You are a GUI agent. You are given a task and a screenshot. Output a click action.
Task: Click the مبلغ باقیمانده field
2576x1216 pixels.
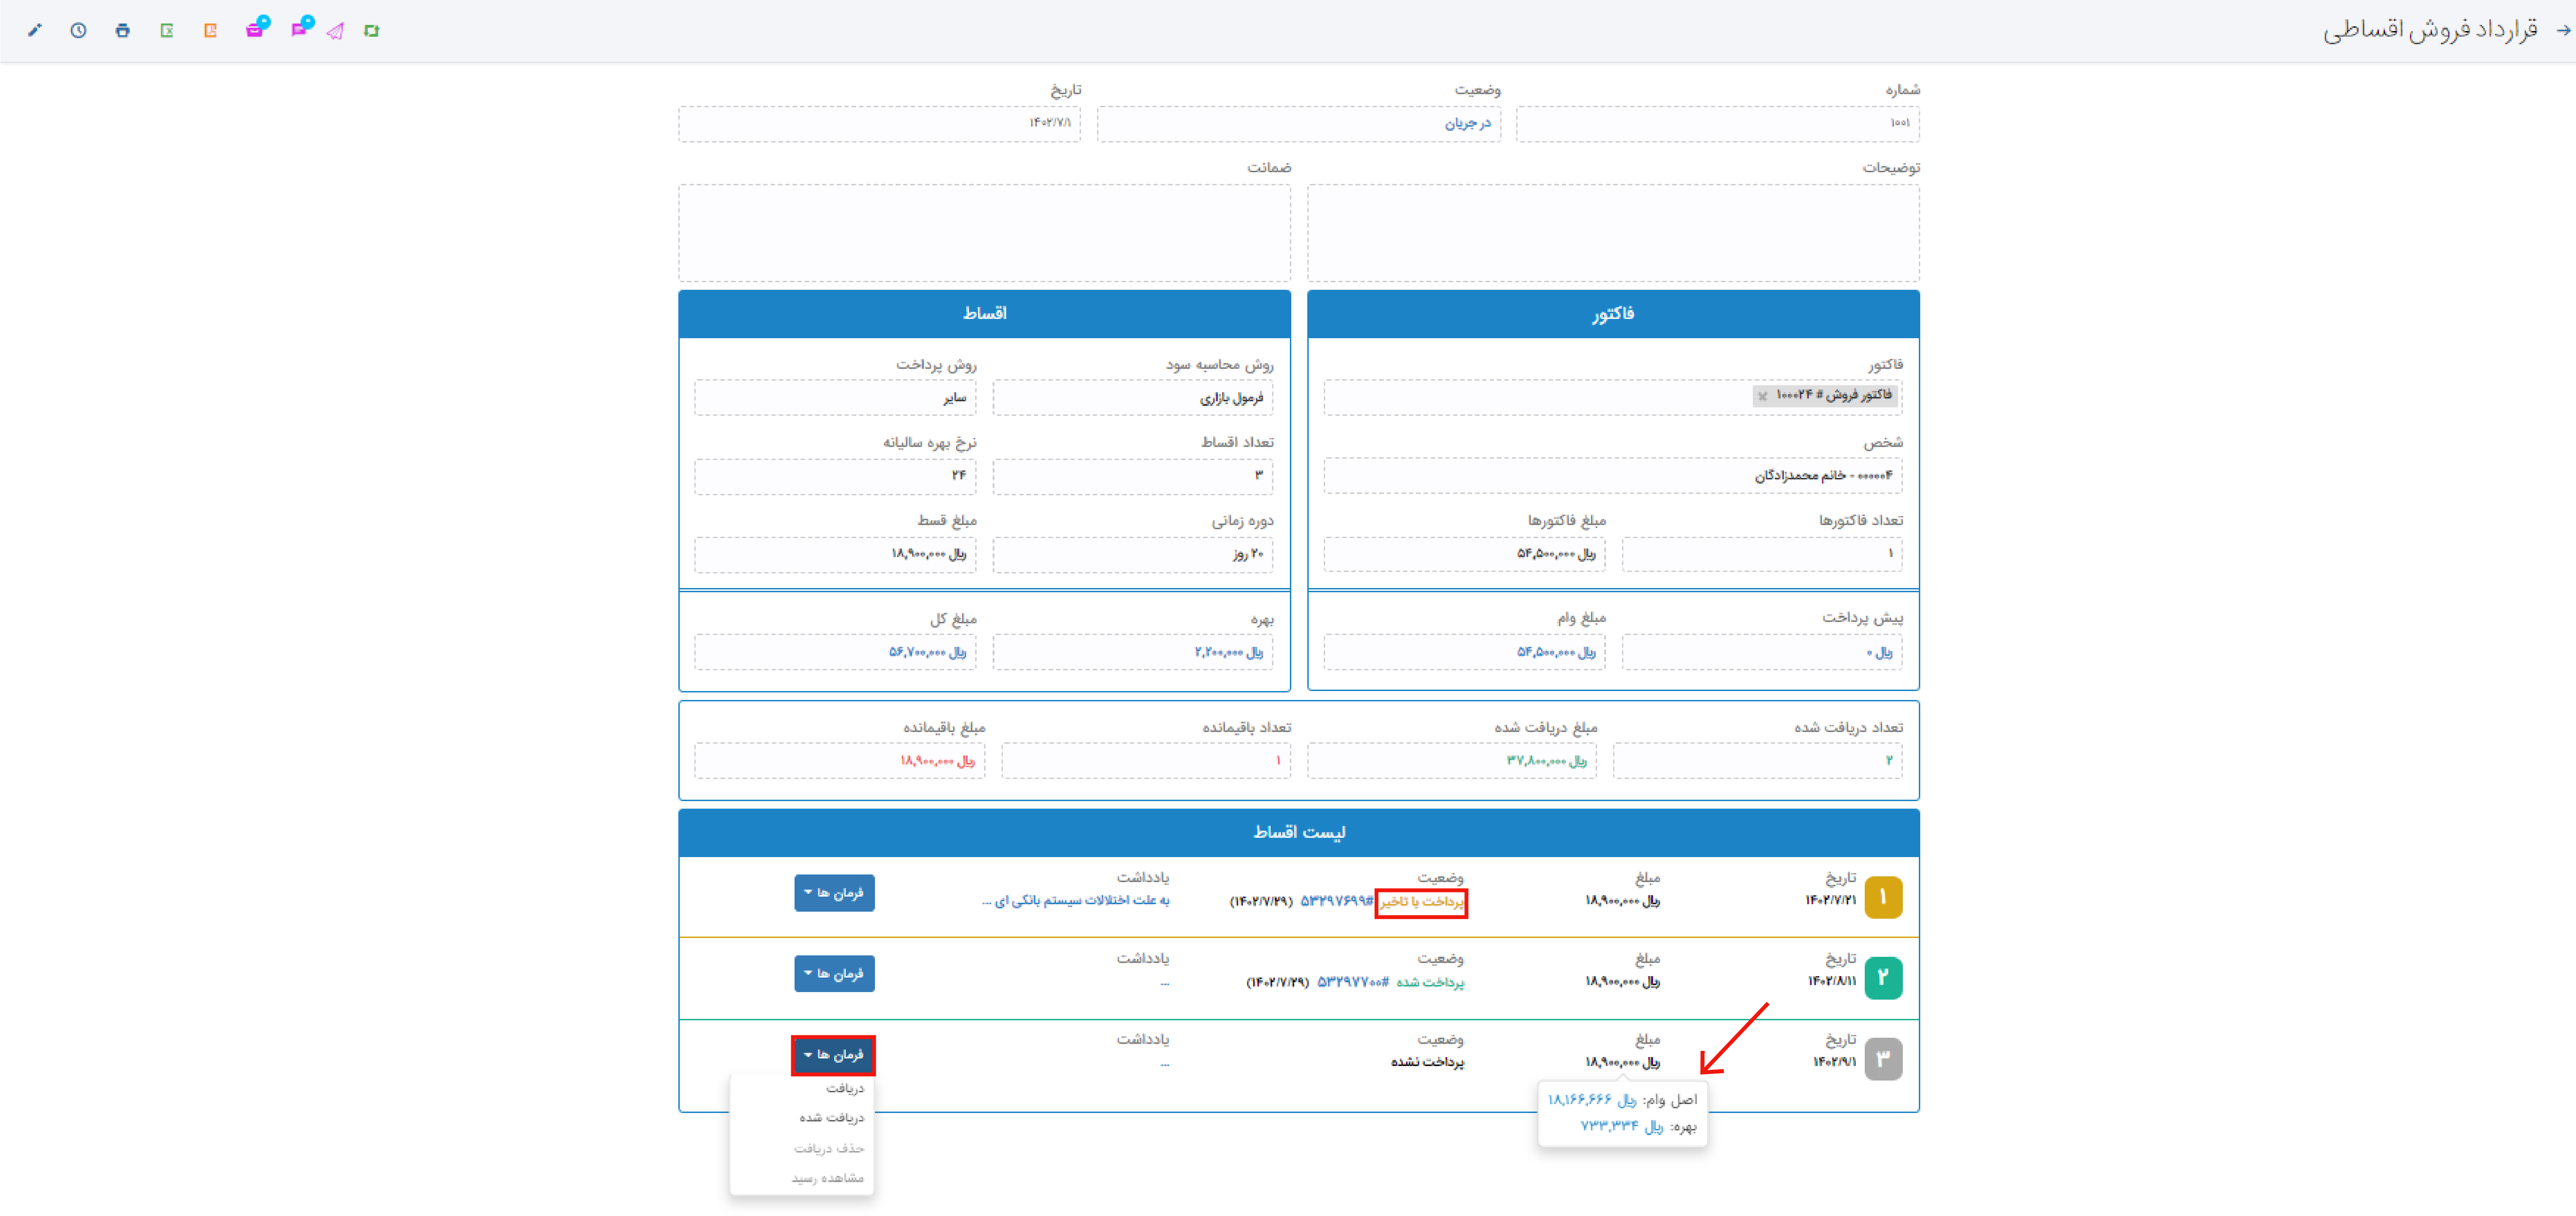click(x=840, y=761)
